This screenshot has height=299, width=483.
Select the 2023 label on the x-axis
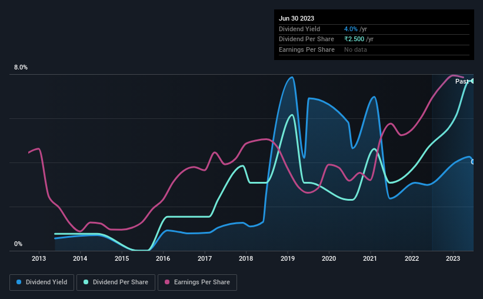(453, 258)
